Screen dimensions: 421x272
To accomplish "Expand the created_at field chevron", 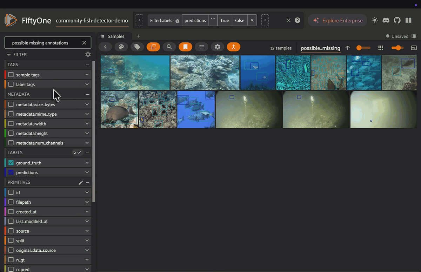I will pos(87,212).
